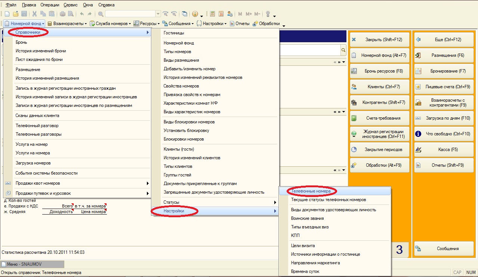Screen dimensions: 478x277
Task: Expand the Статусы submenu
Action: tap(220, 202)
